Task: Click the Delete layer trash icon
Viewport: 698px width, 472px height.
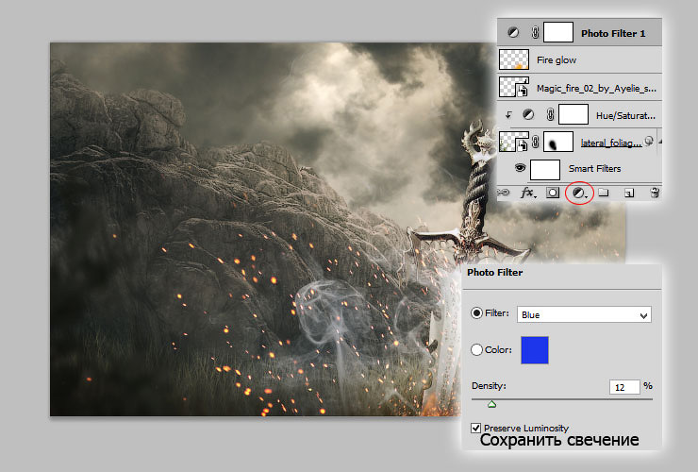Action: pos(655,193)
